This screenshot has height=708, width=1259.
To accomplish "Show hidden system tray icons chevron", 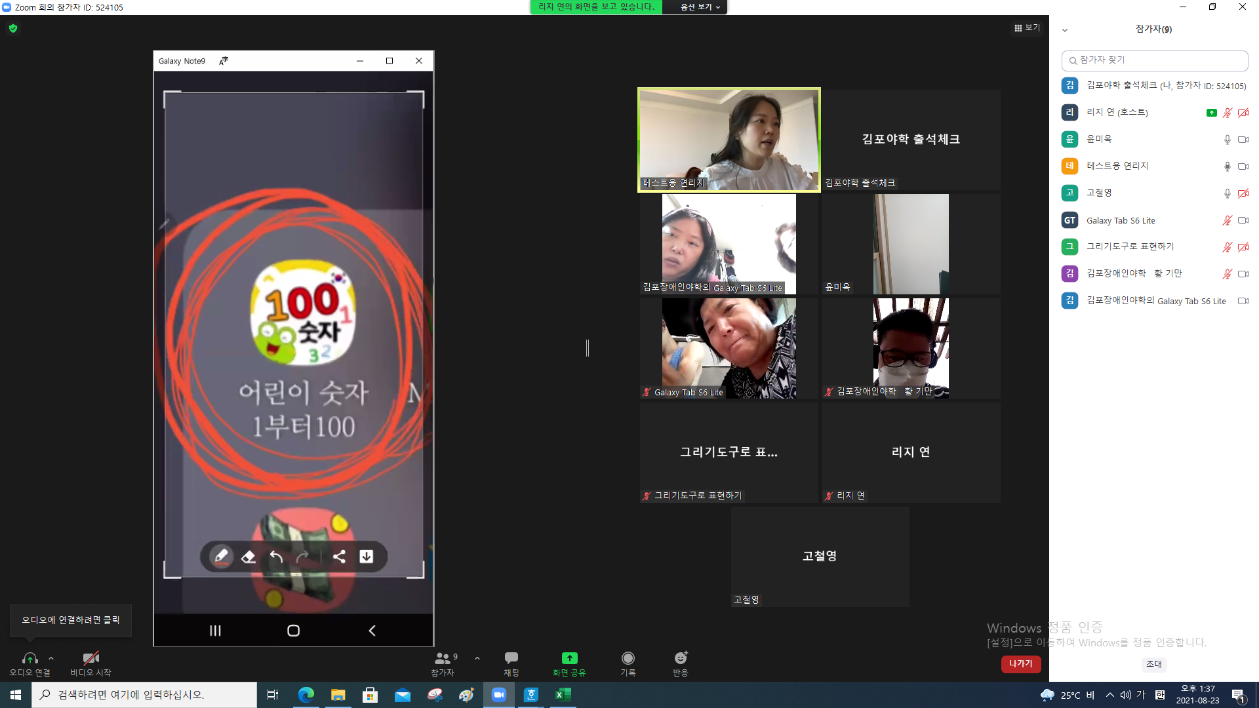I will [1109, 695].
